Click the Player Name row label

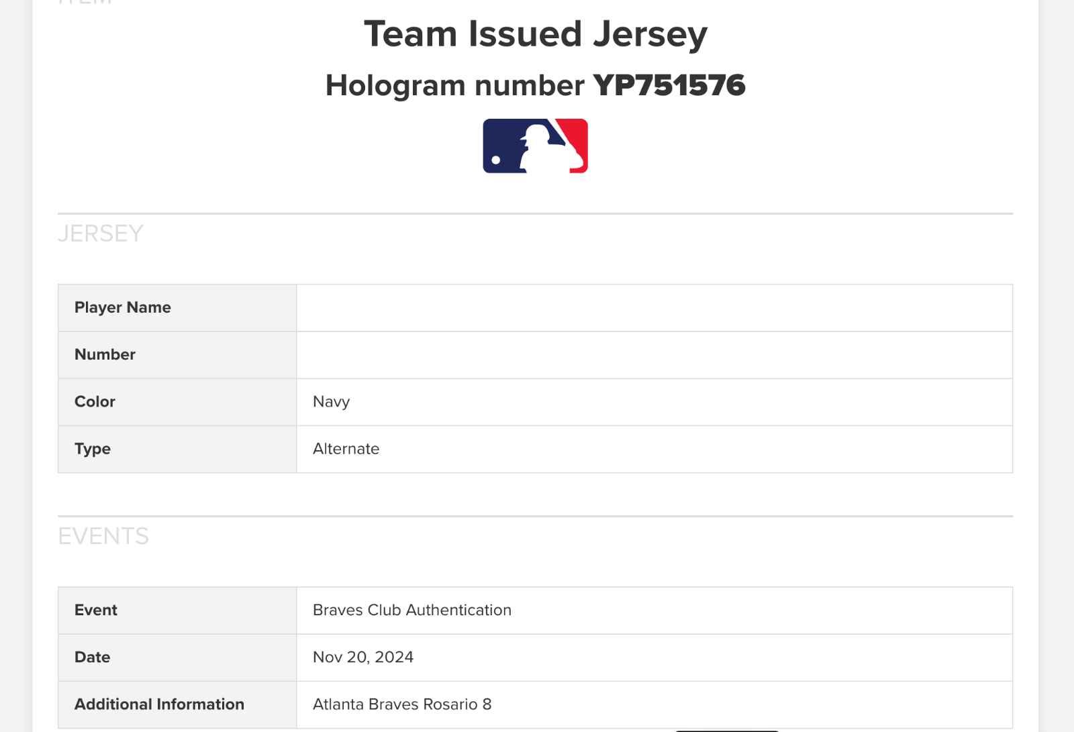coord(123,307)
